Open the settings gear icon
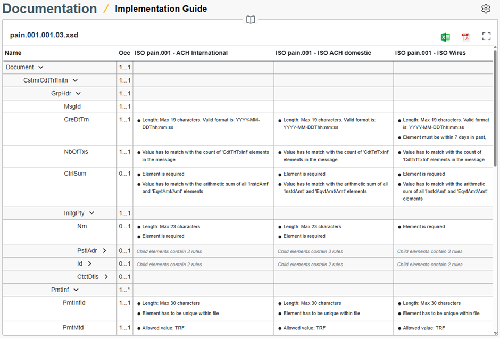This screenshot has height=338, width=500. 486,9
